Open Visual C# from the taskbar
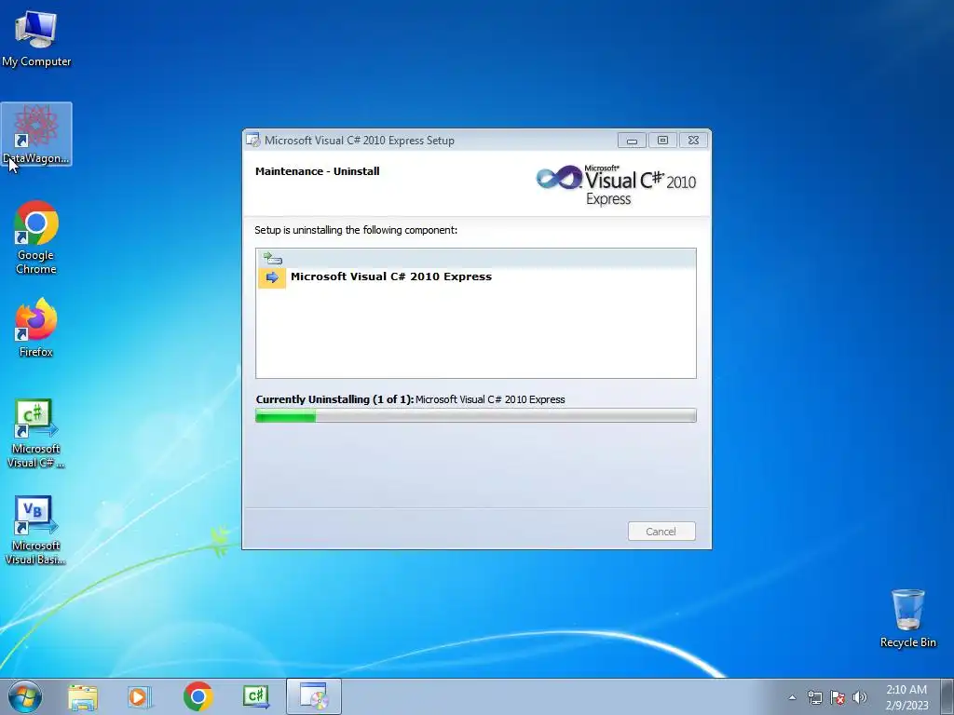The image size is (954, 715). [x=256, y=696]
